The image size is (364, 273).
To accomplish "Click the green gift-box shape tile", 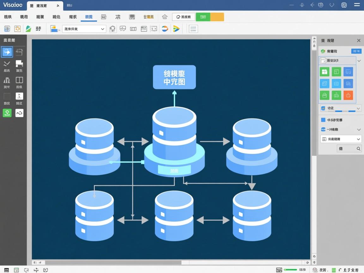I will tap(325, 72).
